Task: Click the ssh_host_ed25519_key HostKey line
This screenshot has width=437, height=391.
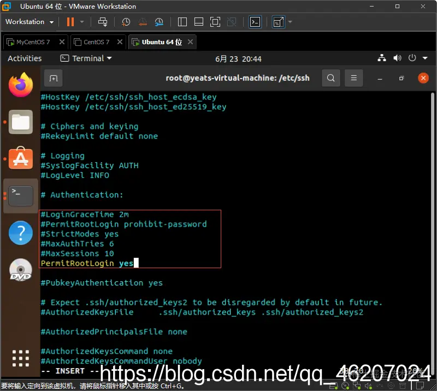Action: point(133,106)
